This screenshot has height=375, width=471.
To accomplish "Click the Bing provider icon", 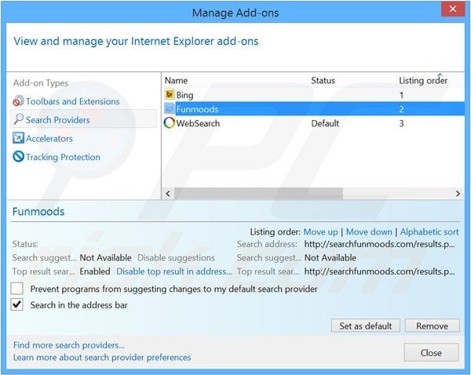I will (x=170, y=95).
